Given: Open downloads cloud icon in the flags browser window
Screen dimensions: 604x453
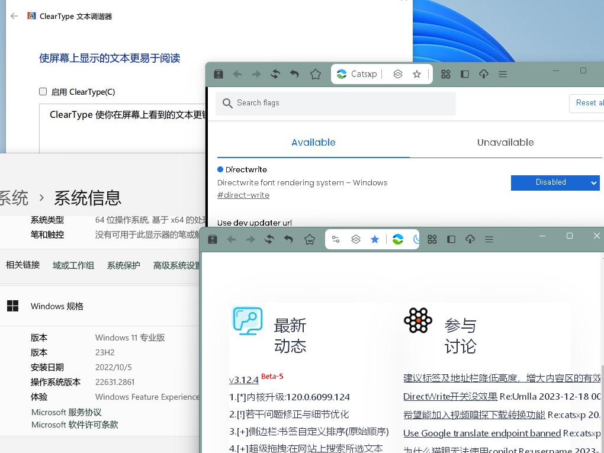Looking at the screenshot, I should (x=484, y=74).
